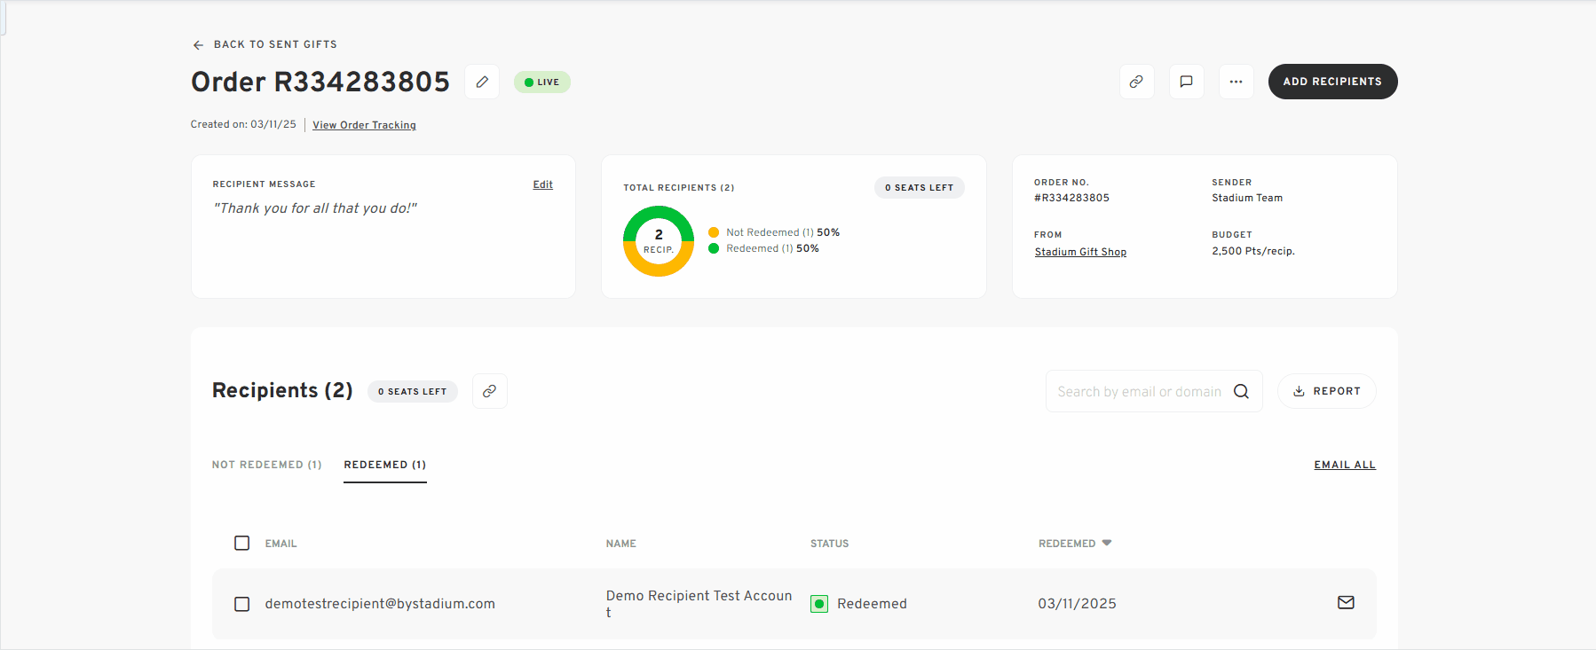Click the LIVE status badge
This screenshot has height=650, width=1596.
pyautogui.click(x=542, y=82)
